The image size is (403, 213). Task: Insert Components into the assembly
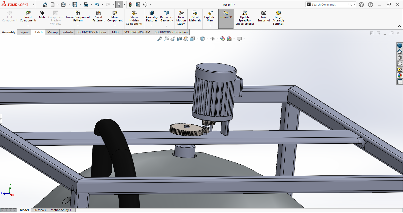28,16
